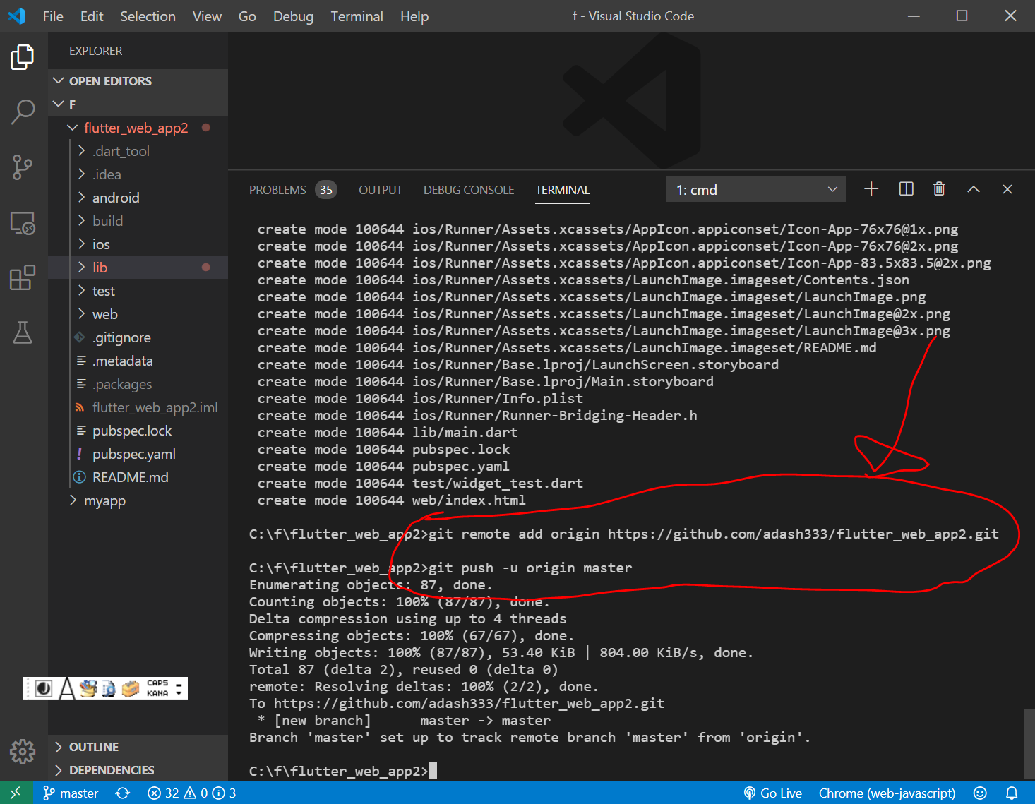
Task: Open the Source Control view
Action: [23, 167]
